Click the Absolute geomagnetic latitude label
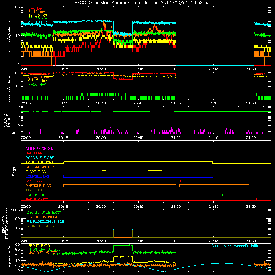This screenshot has height=275, width=275. (238, 246)
